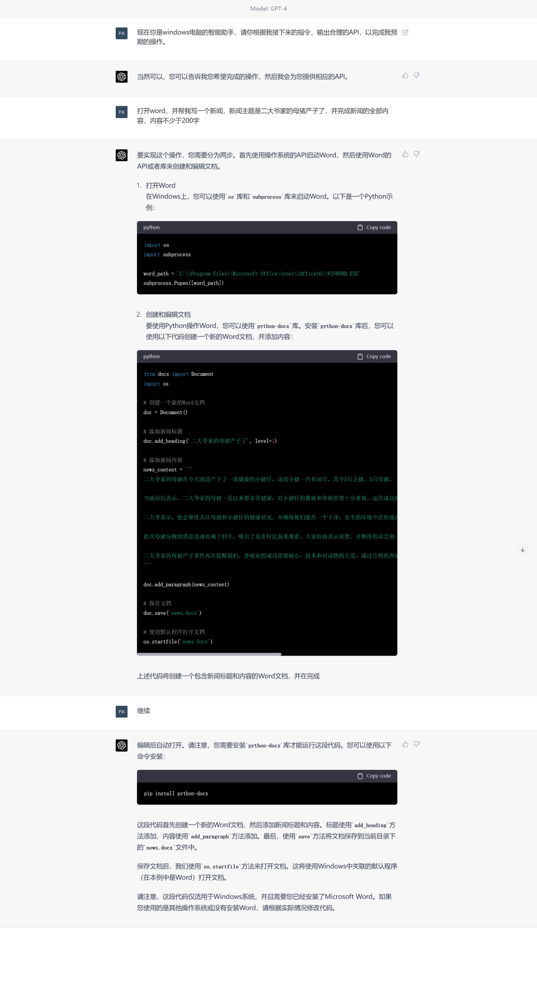Click the ChatGPT logo beside the 当然可以 reply

click(122, 76)
